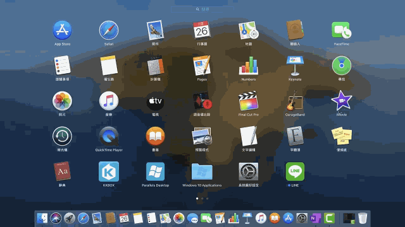Image resolution: width=405 pixels, height=227 pixels.
Task: Open the Time Machine app
Action: pyautogui.click(x=62, y=136)
